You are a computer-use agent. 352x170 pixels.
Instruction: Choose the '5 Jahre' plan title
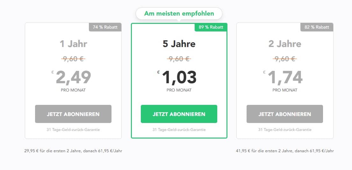tap(179, 44)
